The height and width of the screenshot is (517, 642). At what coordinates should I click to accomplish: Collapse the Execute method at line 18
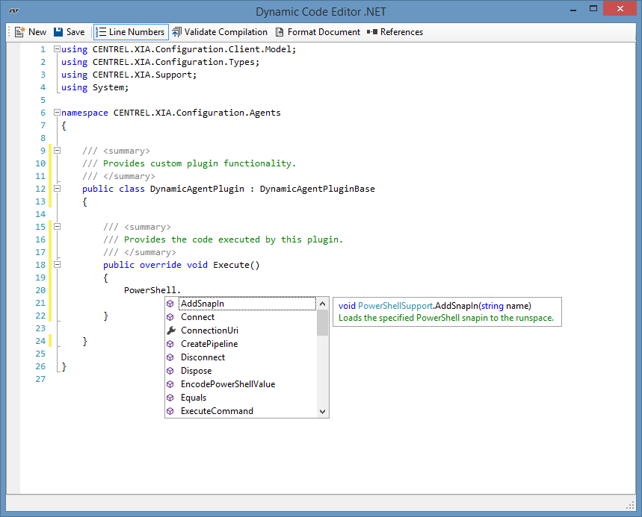point(57,264)
